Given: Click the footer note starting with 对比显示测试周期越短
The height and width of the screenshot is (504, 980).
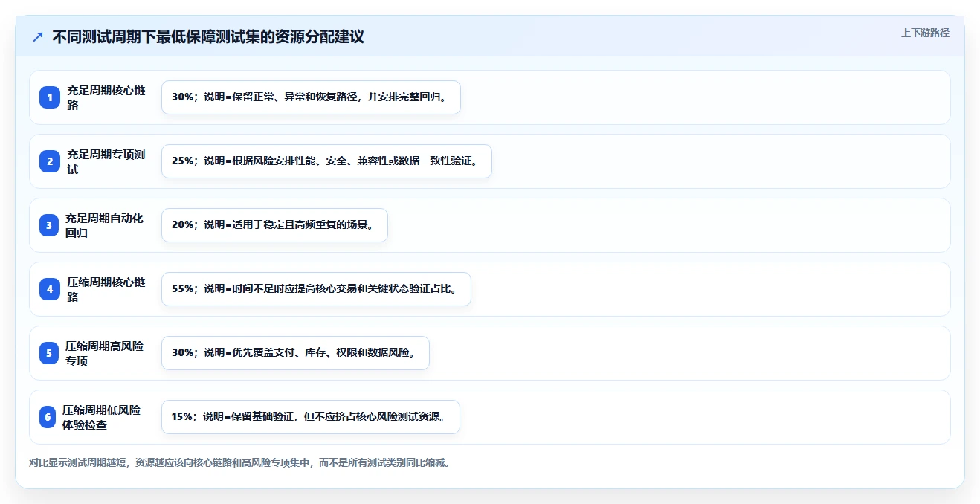Looking at the screenshot, I should pyautogui.click(x=239, y=462).
